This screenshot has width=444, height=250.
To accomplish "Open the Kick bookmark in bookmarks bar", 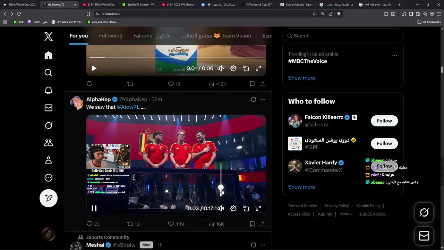I will tap(18, 22).
